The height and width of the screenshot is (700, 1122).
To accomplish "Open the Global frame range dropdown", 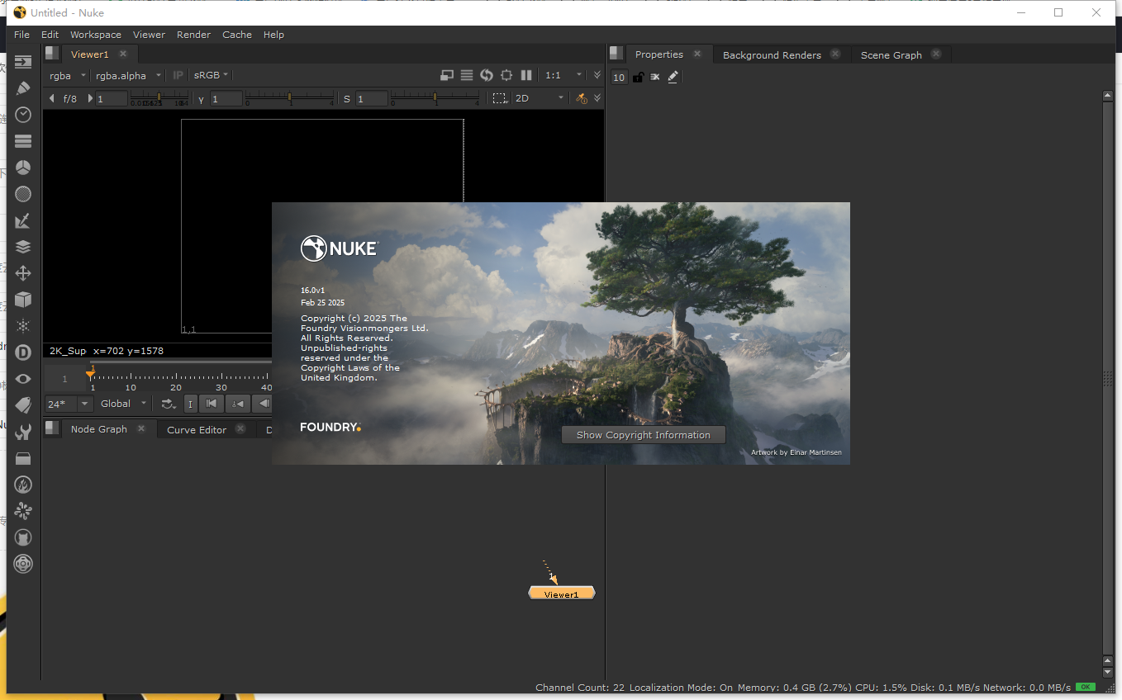I will pyautogui.click(x=124, y=404).
